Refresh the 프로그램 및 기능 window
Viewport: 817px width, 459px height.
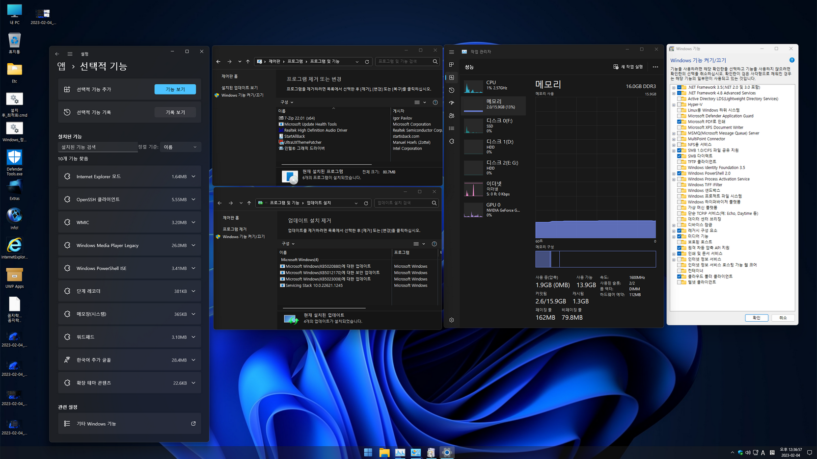[367, 62]
